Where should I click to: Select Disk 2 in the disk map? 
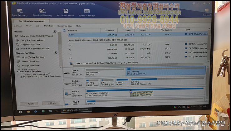point(74,83)
